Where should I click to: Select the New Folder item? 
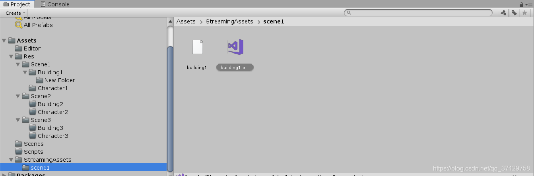click(60, 80)
